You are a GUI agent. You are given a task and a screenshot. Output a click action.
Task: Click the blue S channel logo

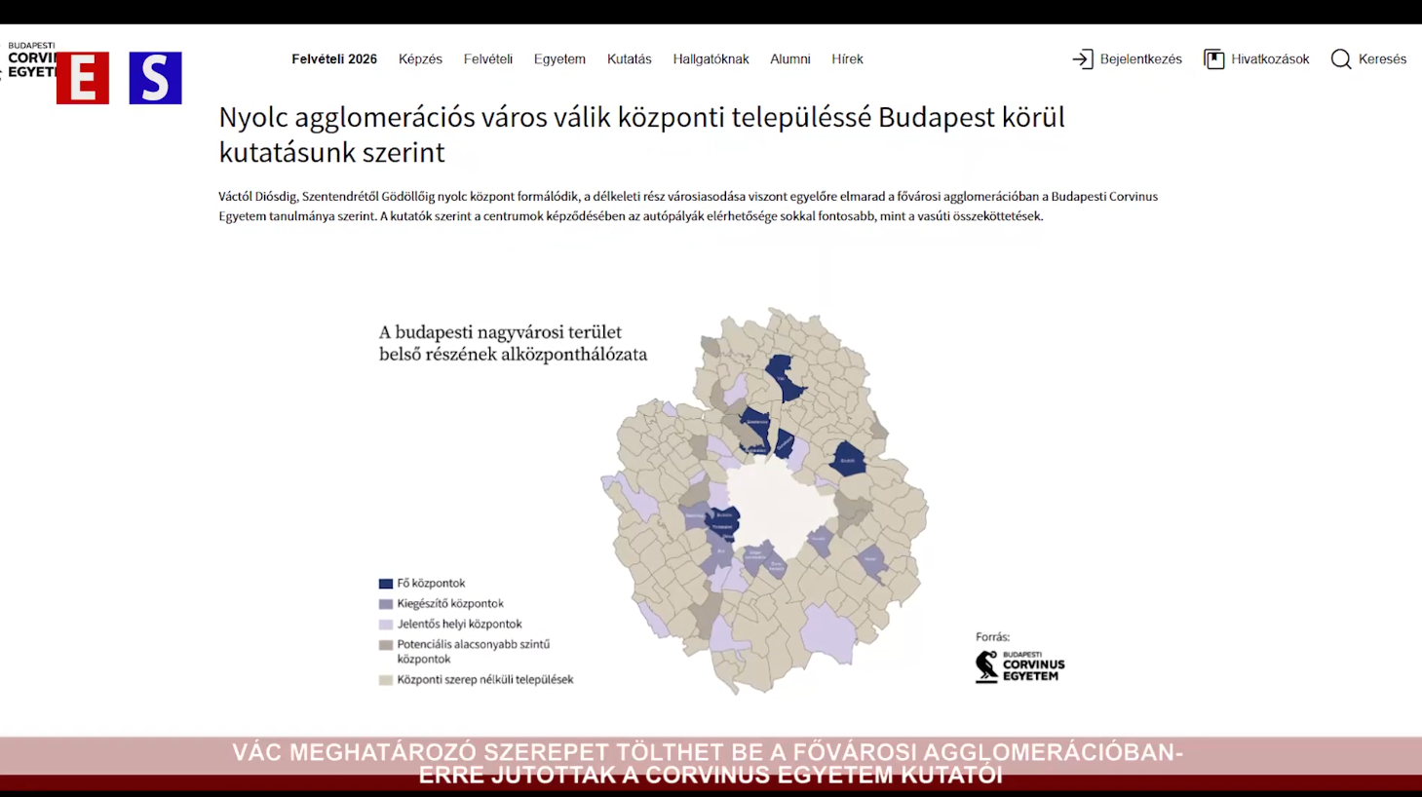pyautogui.click(x=154, y=78)
